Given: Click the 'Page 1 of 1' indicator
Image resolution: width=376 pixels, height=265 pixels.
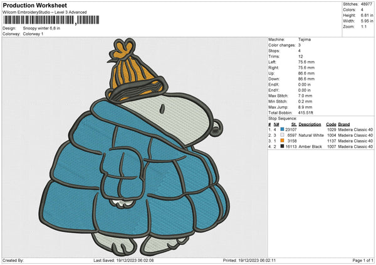Looking at the screenshot, I should (363, 260).
